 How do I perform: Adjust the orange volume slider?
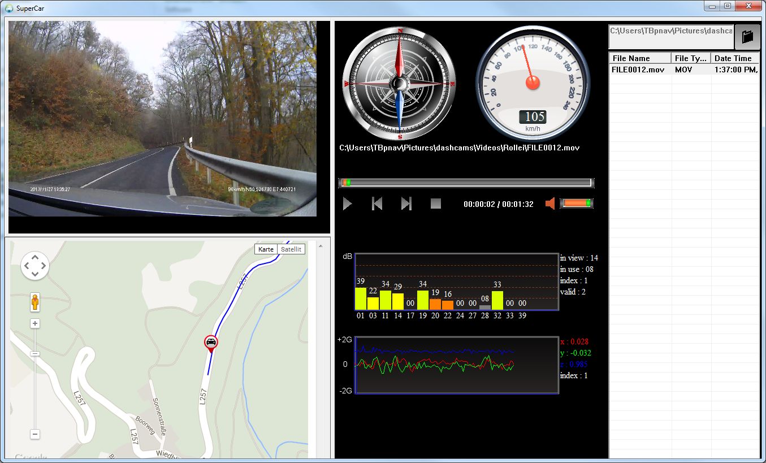pos(576,204)
